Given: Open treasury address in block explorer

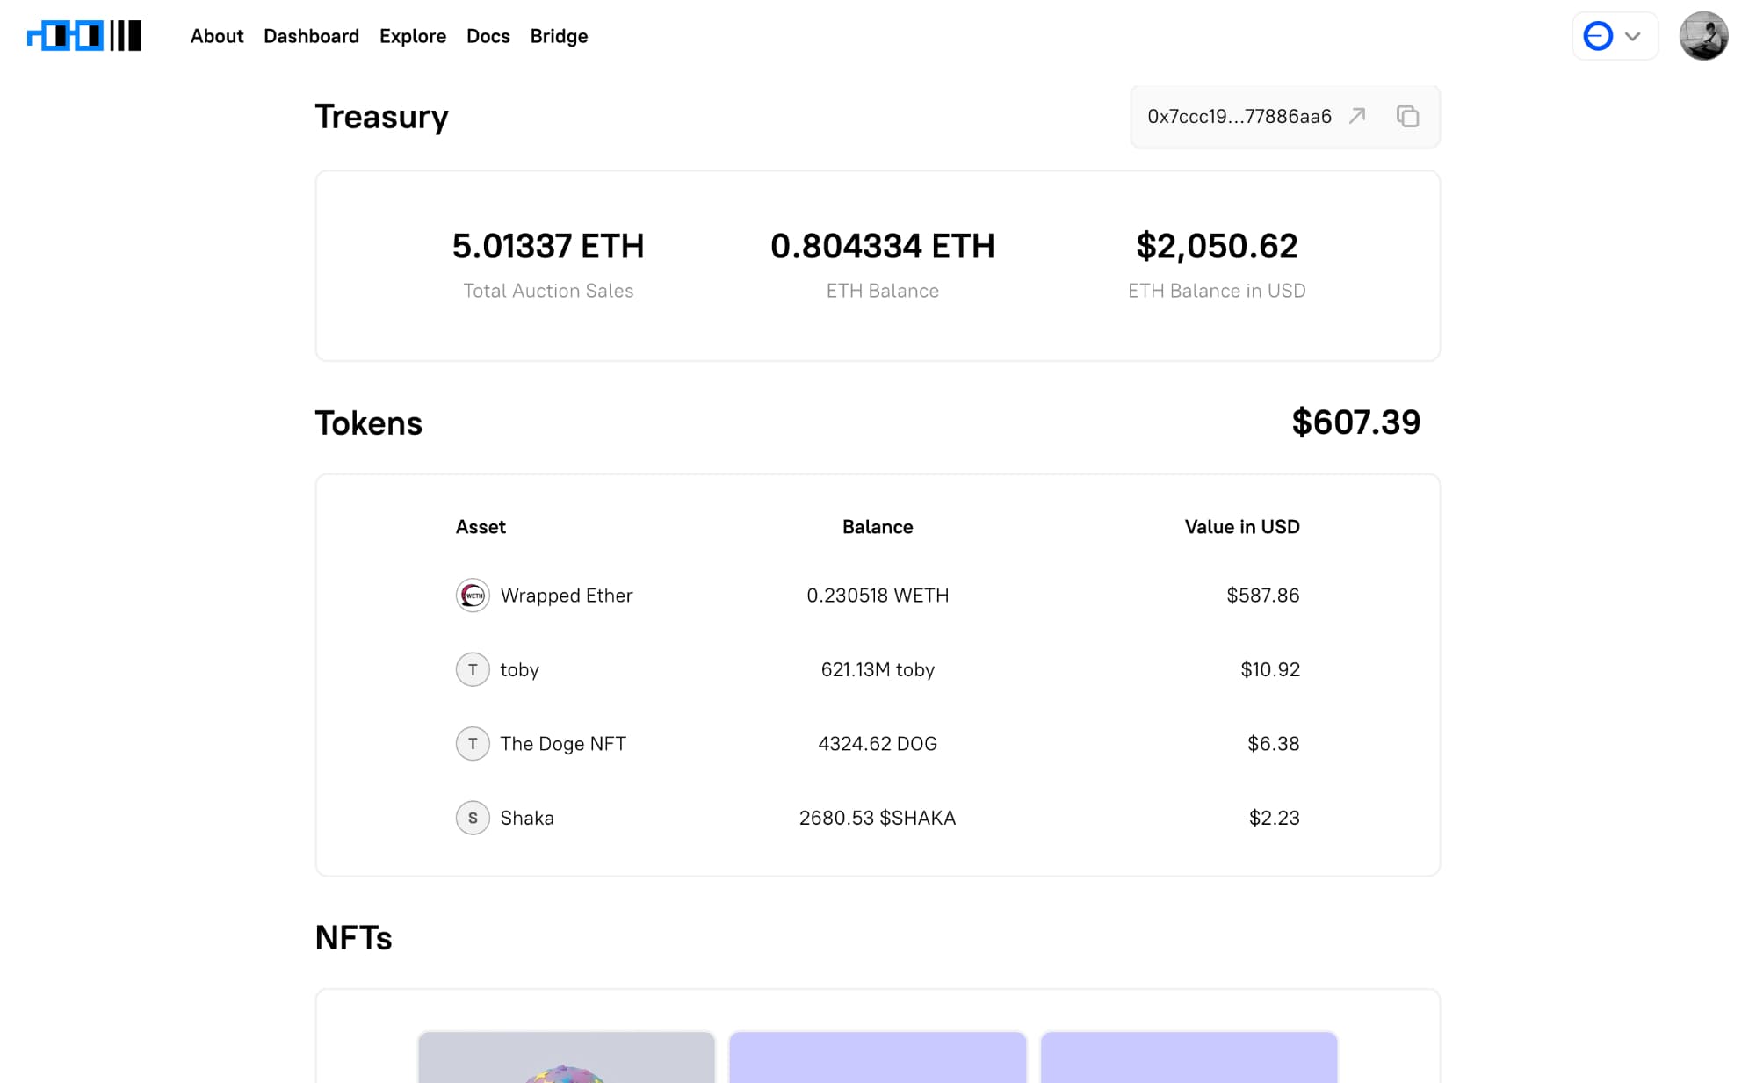Looking at the screenshot, I should point(1357,116).
